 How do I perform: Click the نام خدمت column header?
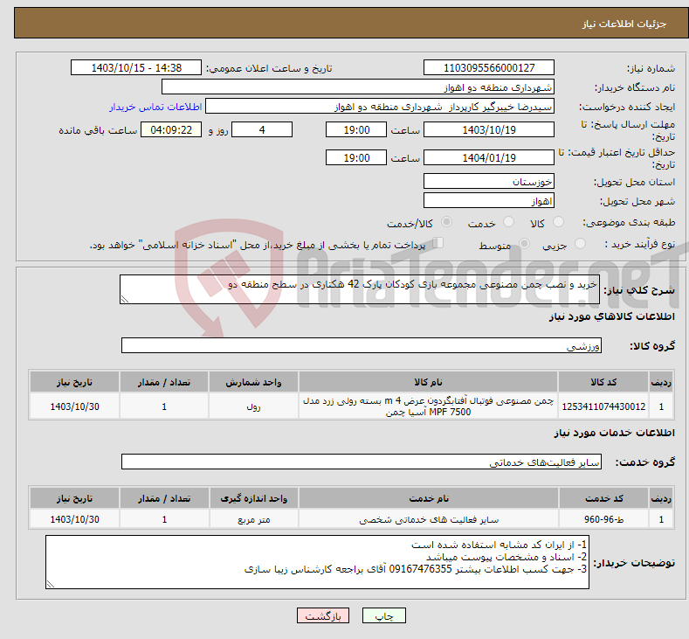429,498
